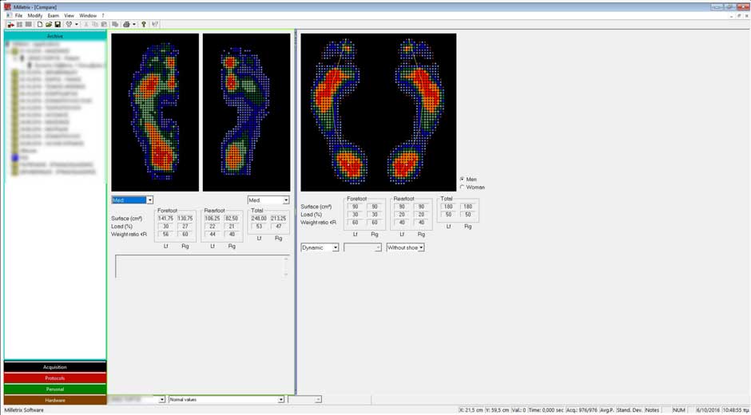Click the Copy toolbar icon

[x=95, y=25]
